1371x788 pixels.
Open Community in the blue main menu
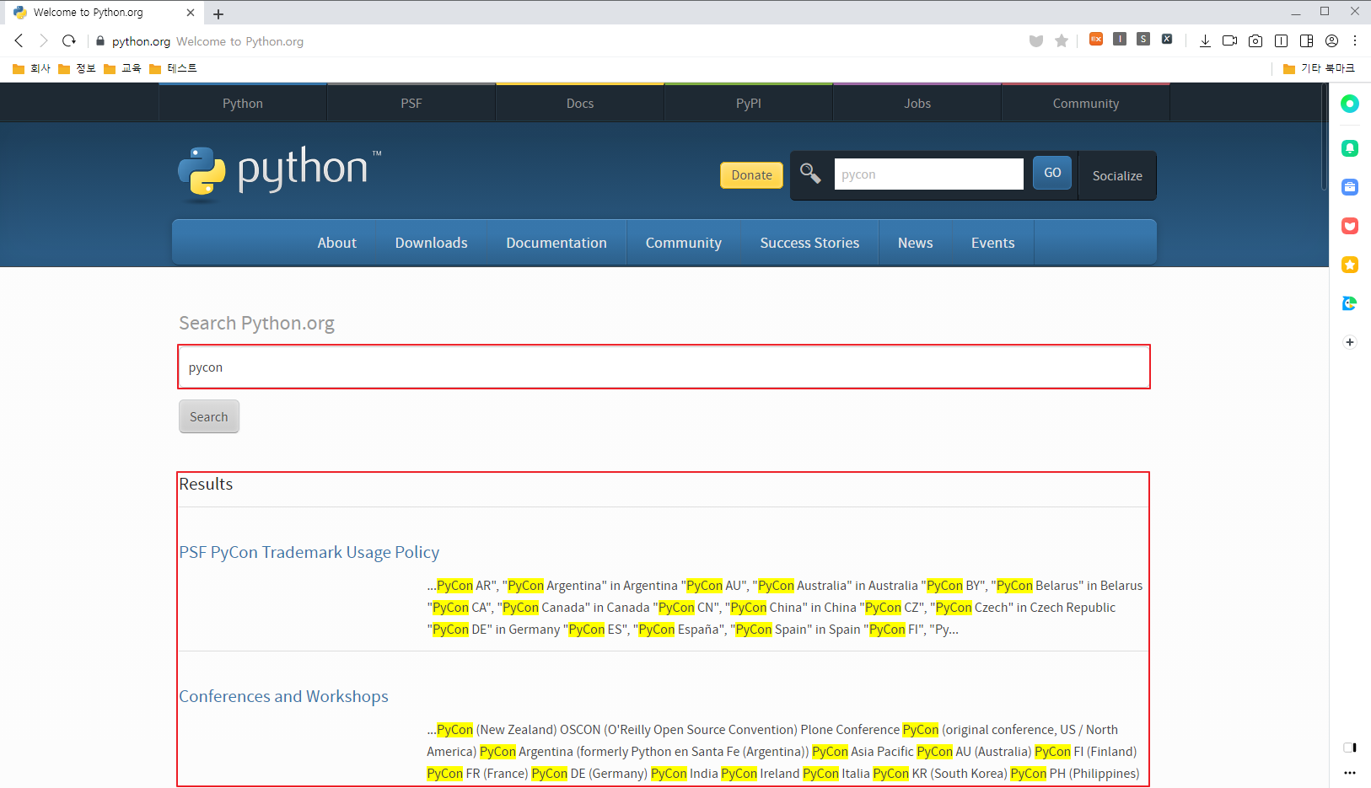pyautogui.click(x=684, y=243)
